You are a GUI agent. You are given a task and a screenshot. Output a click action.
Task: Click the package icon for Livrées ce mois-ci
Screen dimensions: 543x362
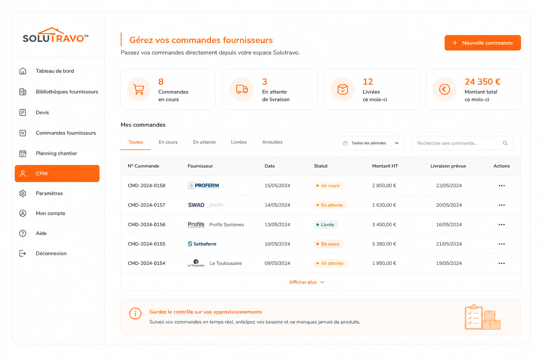pyautogui.click(x=343, y=89)
